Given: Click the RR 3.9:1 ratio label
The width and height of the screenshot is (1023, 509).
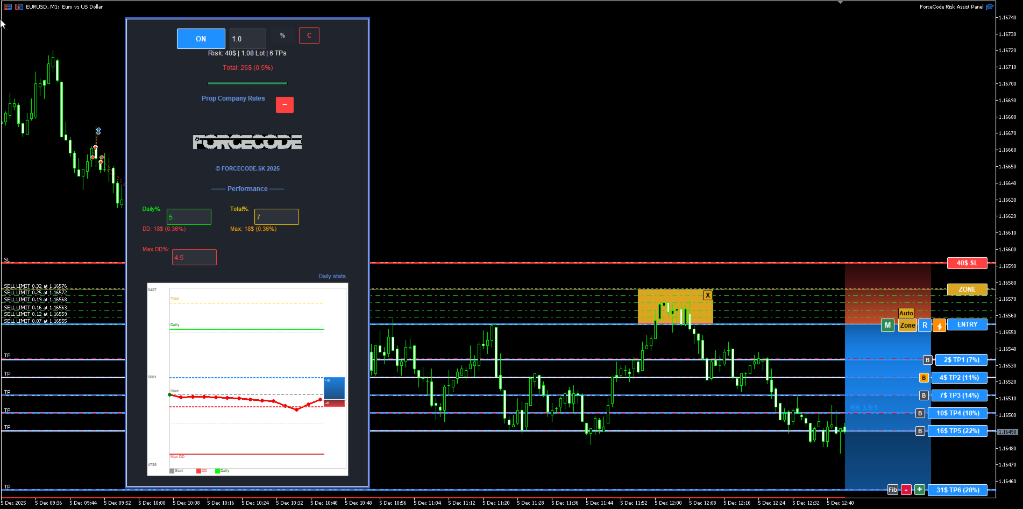Looking at the screenshot, I should coord(864,408).
